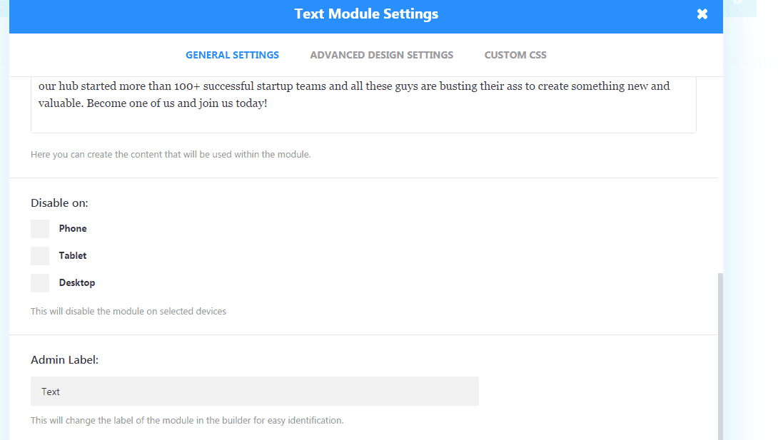
Task: Click the admin label help description
Action: click(x=187, y=420)
